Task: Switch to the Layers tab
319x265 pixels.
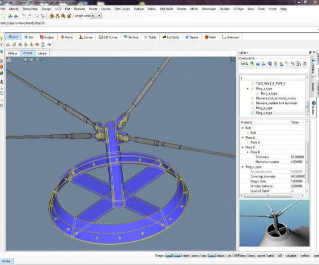Action: tap(42, 53)
